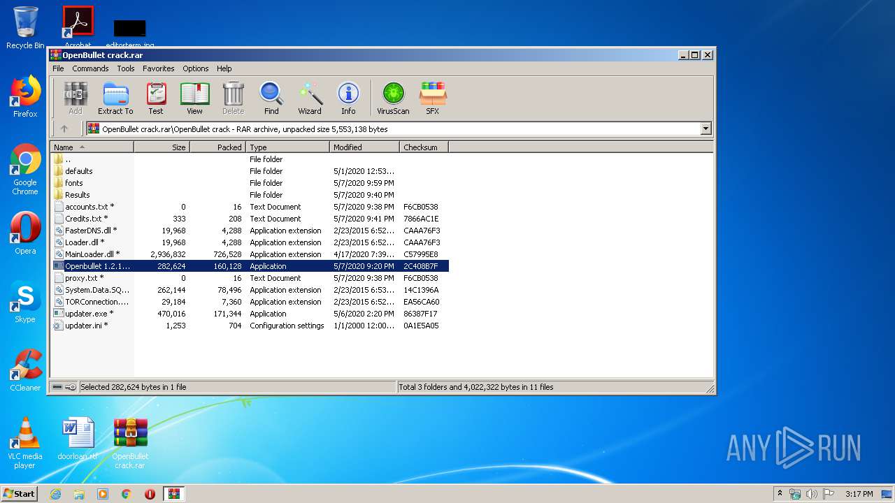Select MainLoader.dll file

point(250,254)
